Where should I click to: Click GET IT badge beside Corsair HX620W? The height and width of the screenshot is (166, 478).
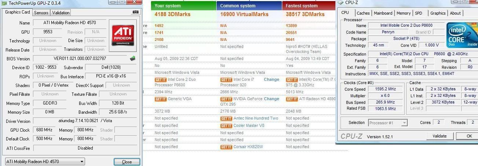point(226,147)
